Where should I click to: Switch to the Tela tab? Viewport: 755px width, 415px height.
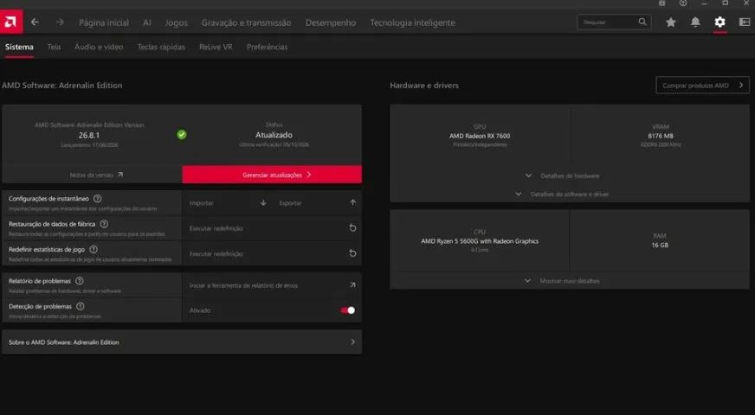coord(54,47)
